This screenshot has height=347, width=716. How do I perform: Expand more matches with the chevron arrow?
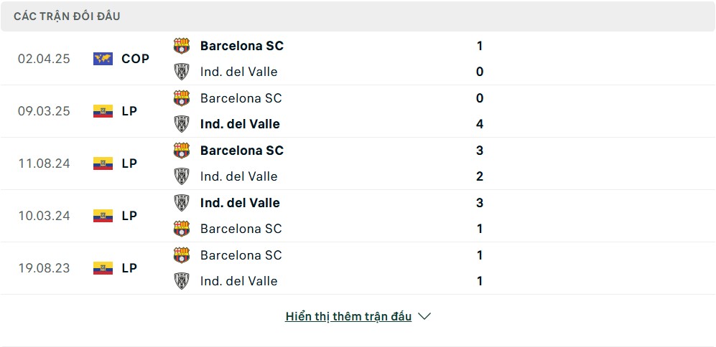pyautogui.click(x=424, y=316)
